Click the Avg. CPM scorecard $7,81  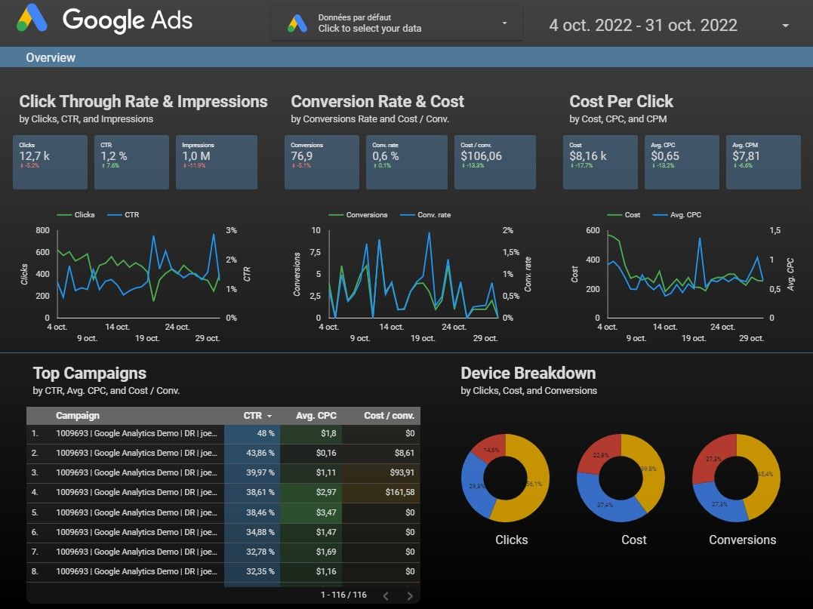coord(763,162)
